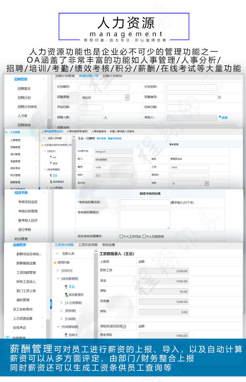246x382 pixels.
Task: Expand [总经办] in the salary tree
Action: (58, 271)
